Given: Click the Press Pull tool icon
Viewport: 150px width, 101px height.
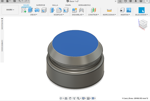Looking at the screenshot, I should click(x=52, y=10).
